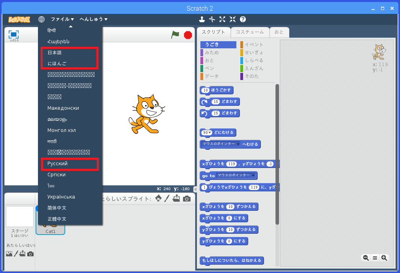Open the ファイル menu
Screen dimensions: 400x273
[62, 19]
